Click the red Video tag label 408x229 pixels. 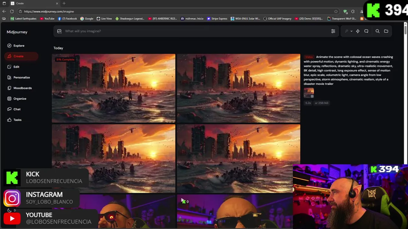point(309,57)
